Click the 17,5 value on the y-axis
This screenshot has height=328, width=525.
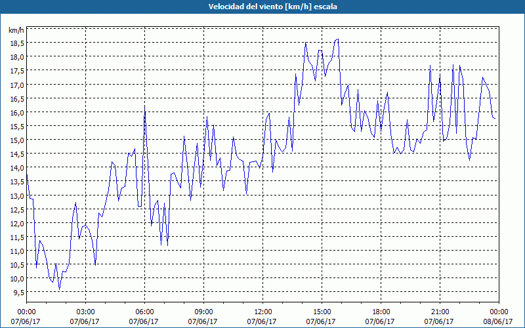click(x=17, y=72)
